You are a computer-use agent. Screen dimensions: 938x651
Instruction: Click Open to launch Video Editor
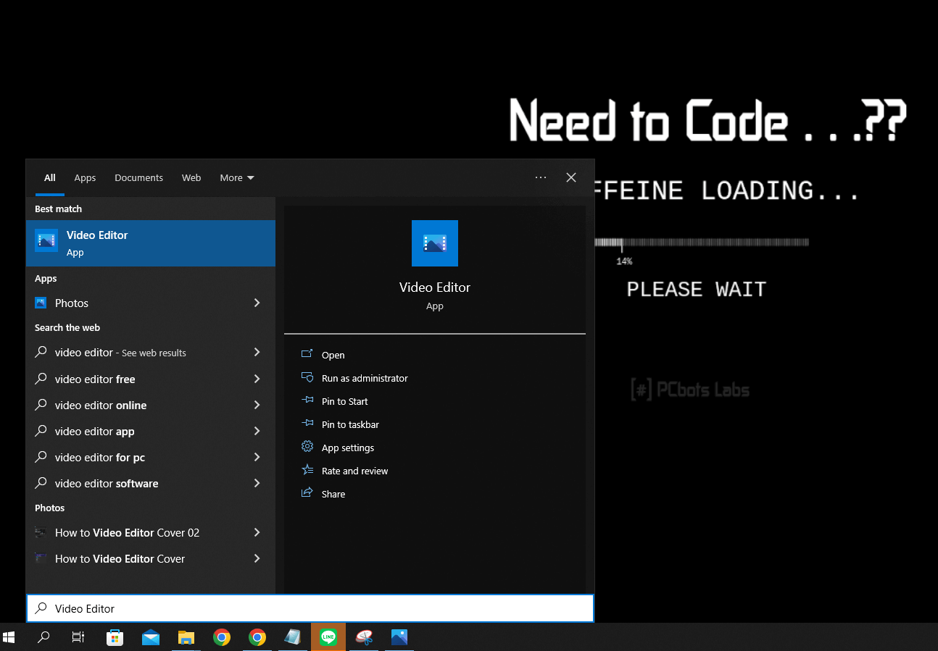pos(333,356)
